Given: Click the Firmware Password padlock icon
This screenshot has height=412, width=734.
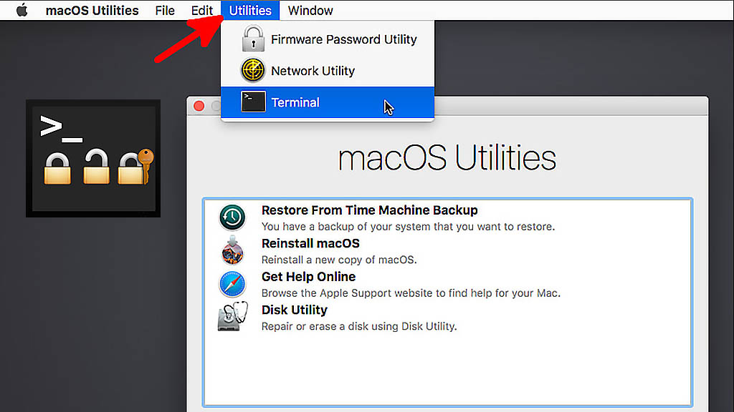Looking at the screenshot, I should tap(253, 39).
